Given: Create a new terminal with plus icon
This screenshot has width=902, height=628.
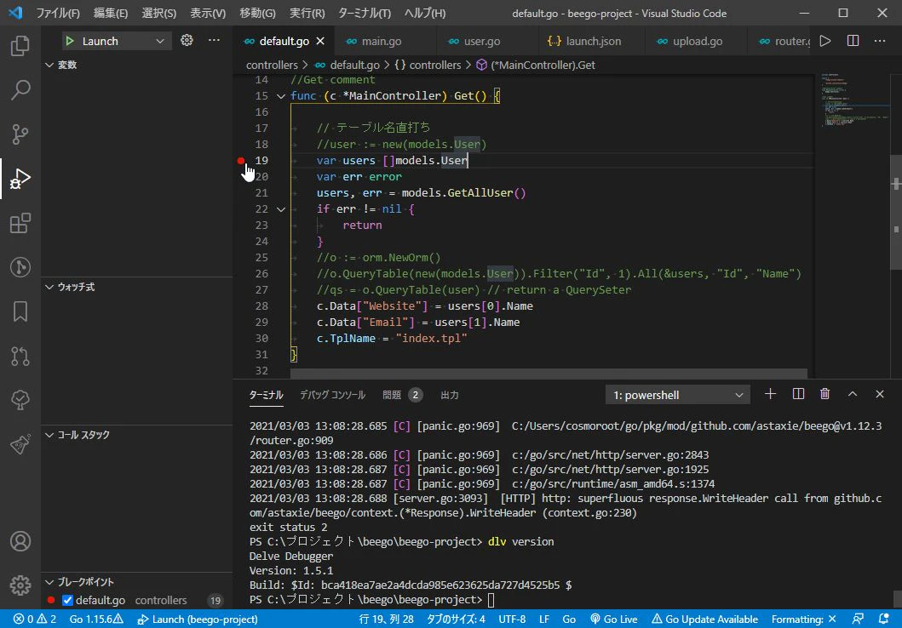Looking at the screenshot, I should [x=770, y=394].
